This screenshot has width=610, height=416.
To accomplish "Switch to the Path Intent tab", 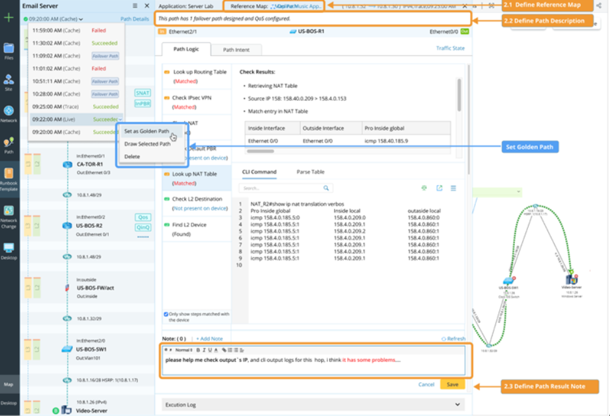I will point(236,50).
